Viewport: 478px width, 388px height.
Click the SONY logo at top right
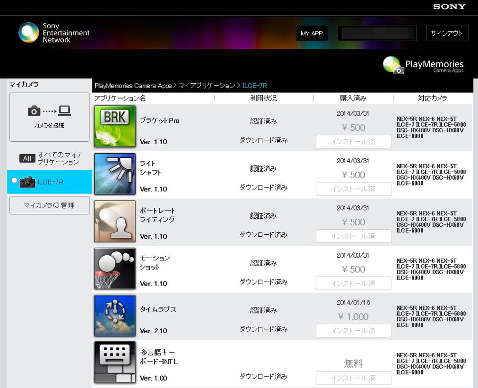(x=449, y=6)
